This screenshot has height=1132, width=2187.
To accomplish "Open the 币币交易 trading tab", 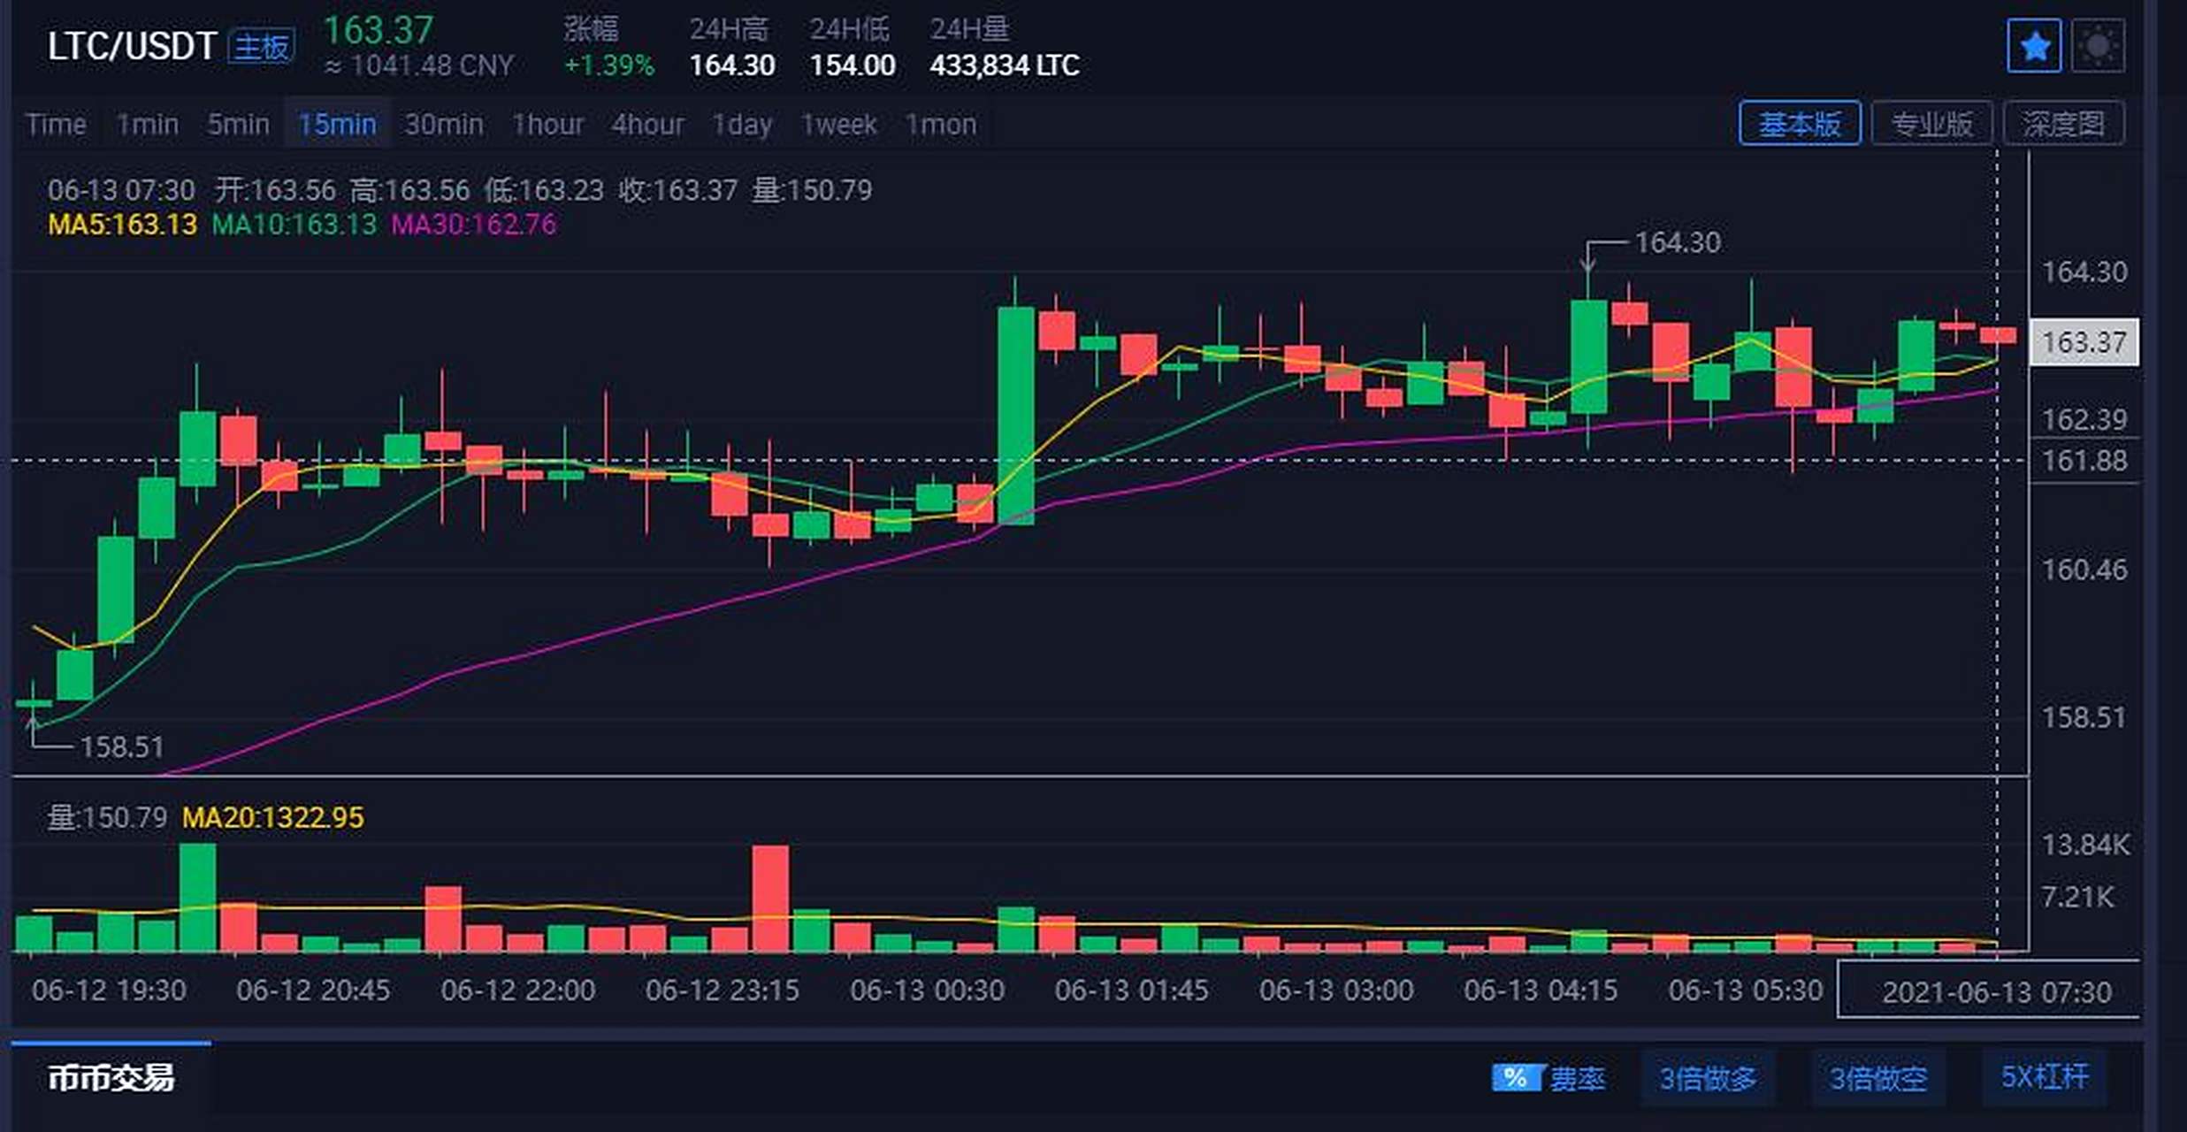I will (112, 1078).
